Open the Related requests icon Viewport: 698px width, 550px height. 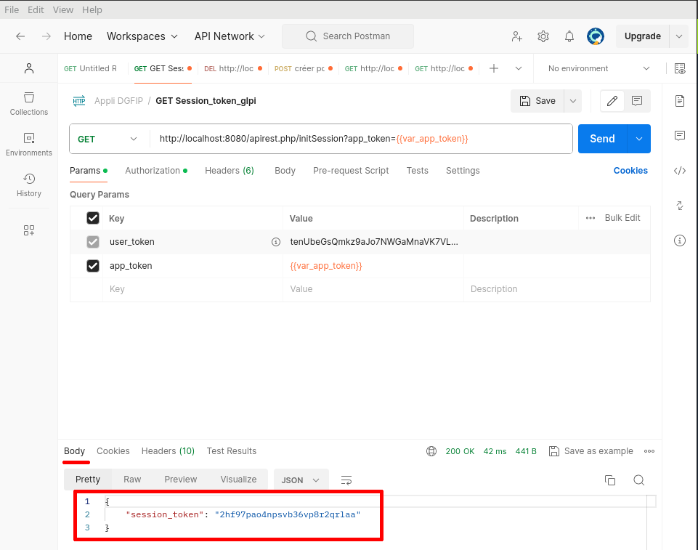pos(680,206)
